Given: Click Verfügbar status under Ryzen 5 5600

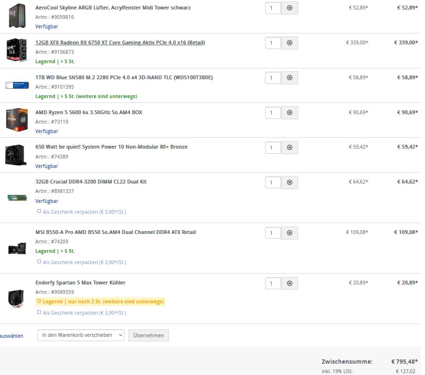Looking at the screenshot, I should point(47,131).
